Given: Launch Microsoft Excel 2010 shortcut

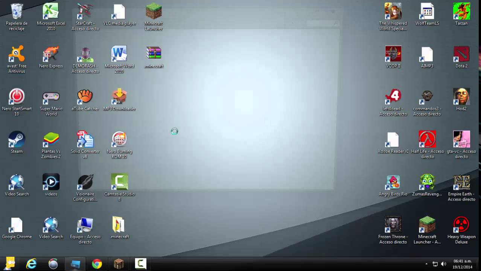Looking at the screenshot, I should tap(51, 11).
